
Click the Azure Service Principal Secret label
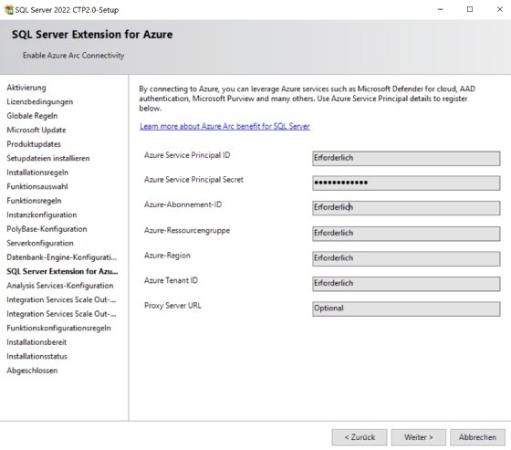(x=193, y=180)
